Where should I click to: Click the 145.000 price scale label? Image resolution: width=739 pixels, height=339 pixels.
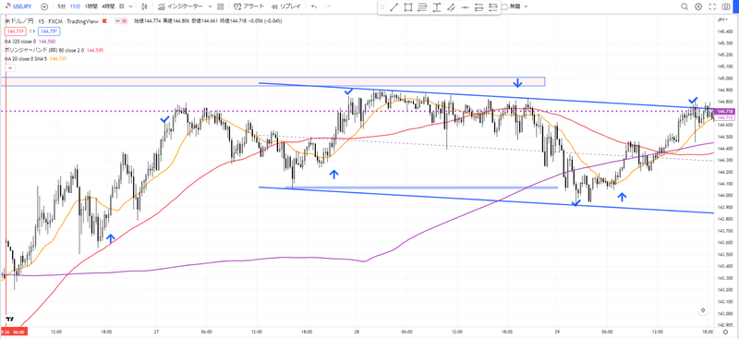coord(725,79)
